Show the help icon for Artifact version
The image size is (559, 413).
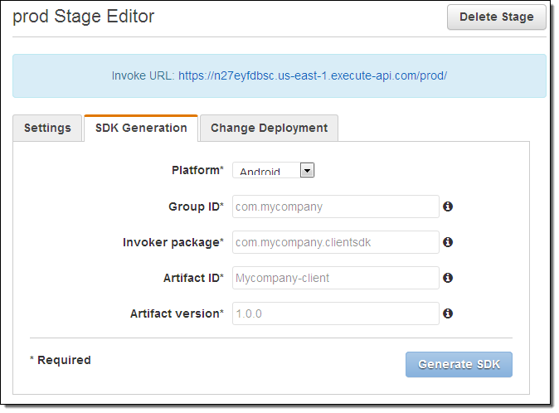click(448, 313)
